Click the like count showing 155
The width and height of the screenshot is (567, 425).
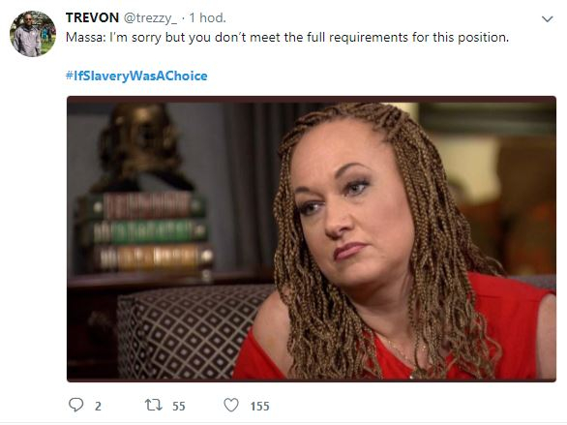click(260, 407)
